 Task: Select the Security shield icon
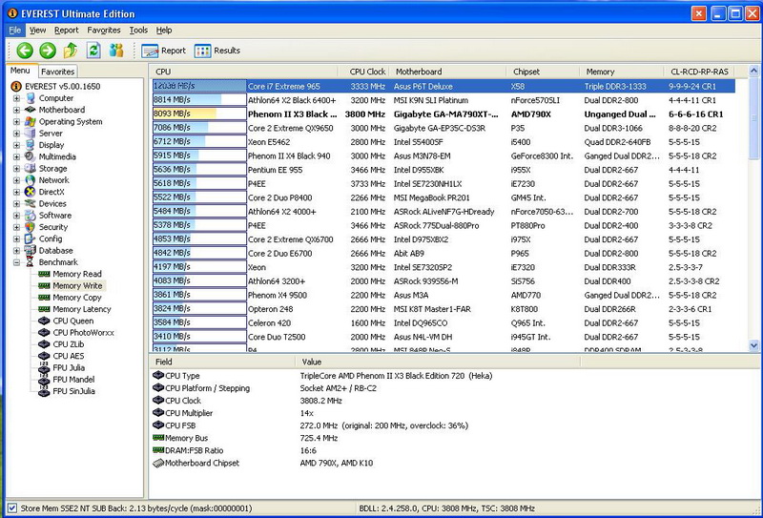coord(31,227)
